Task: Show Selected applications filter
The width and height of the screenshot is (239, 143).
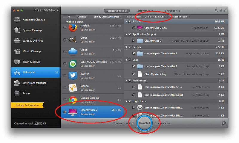Action: (82, 17)
